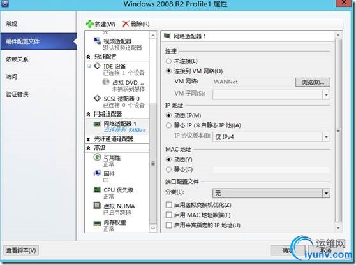Select the IDE 设备 icon in hardware tree

click(x=98, y=66)
